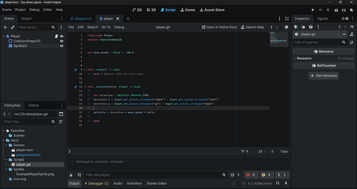Screen dimensions: 357x189
Task: Select playground.tscn in FileSystem
Action: (x=28, y=155)
